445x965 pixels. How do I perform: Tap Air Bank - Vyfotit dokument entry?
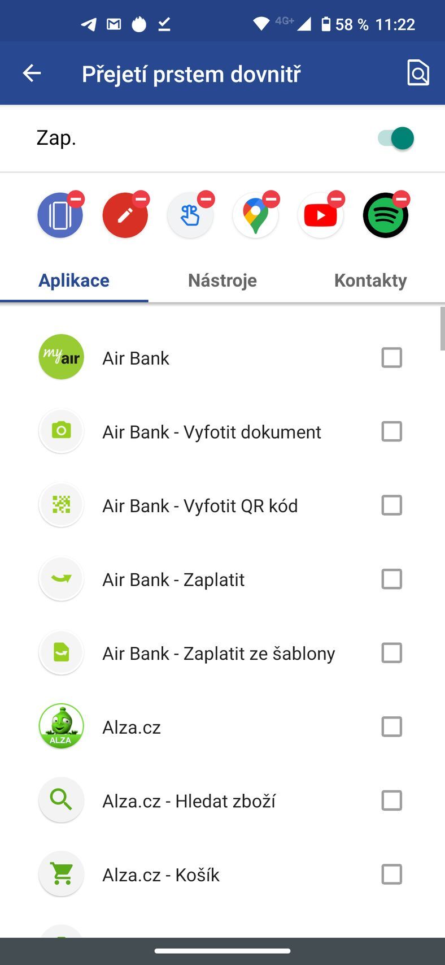[x=211, y=432]
